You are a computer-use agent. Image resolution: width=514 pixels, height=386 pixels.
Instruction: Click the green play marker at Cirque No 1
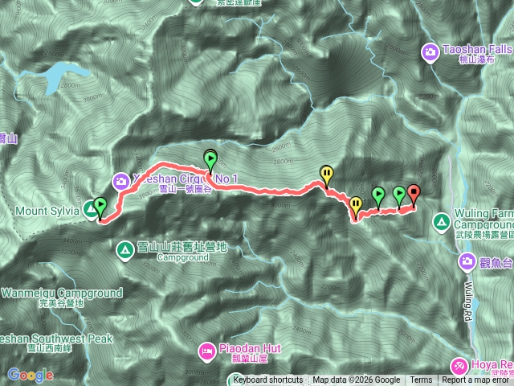pyautogui.click(x=210, y=161)
